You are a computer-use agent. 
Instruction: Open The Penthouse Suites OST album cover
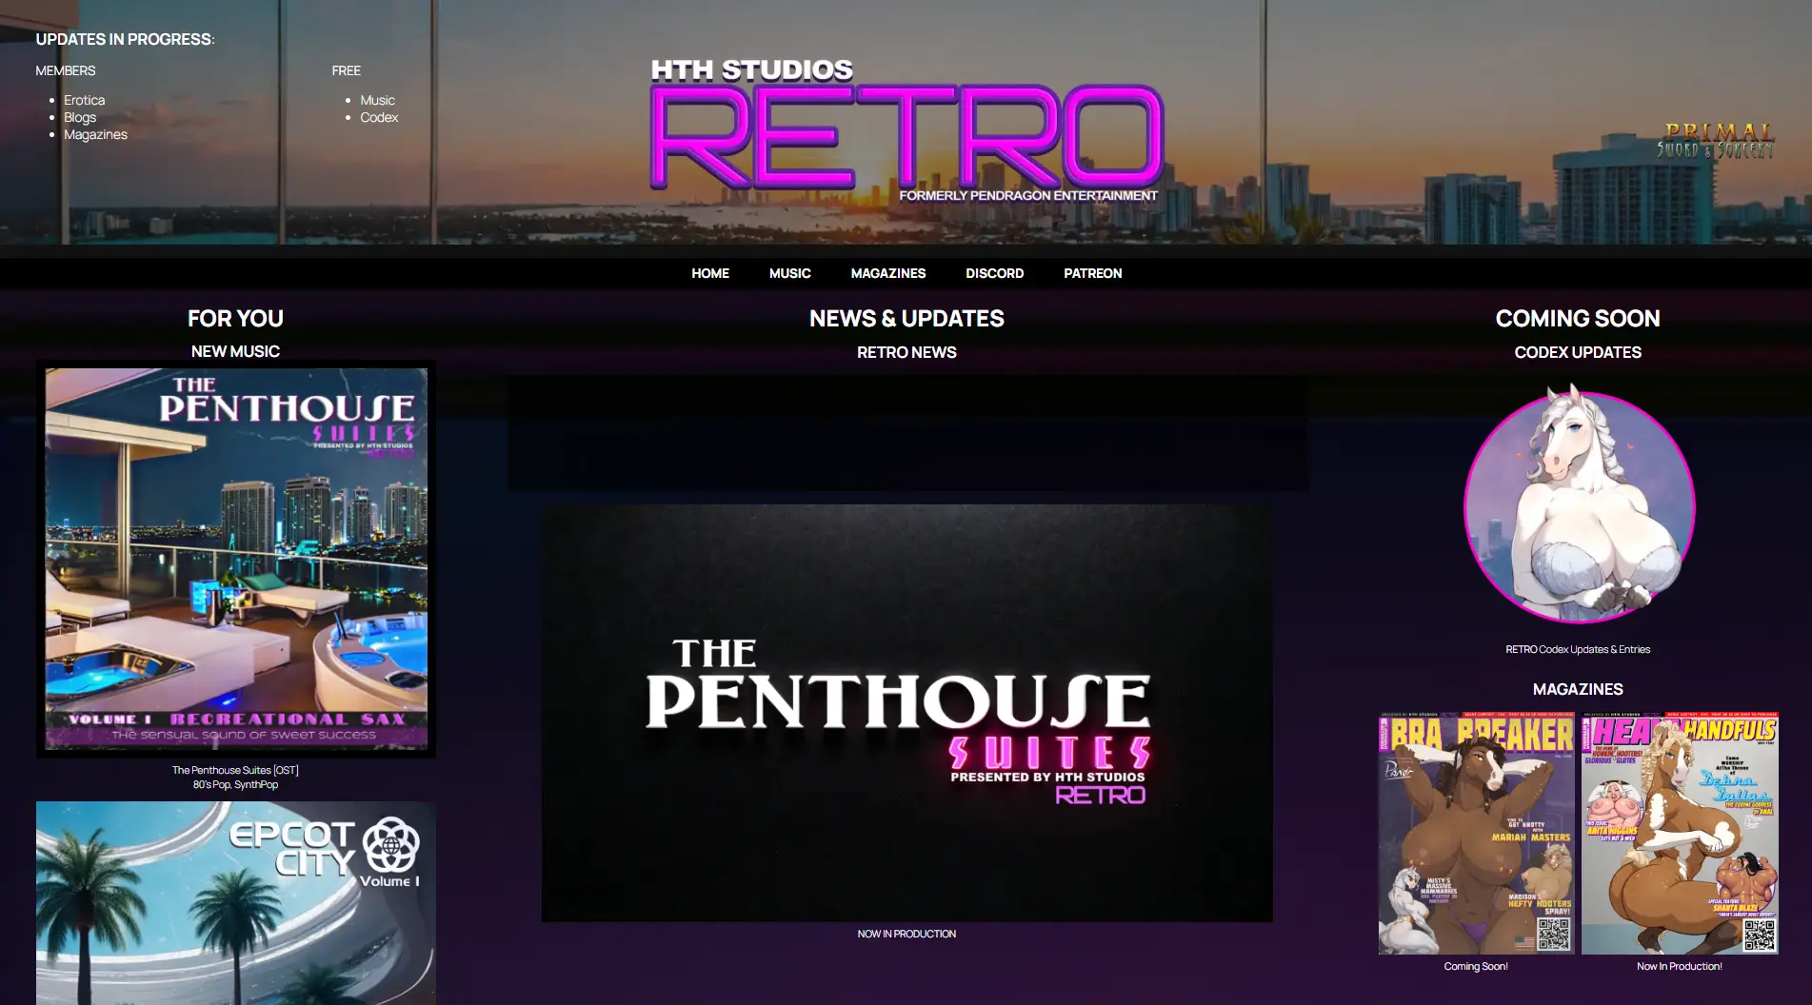pos(235,562)
